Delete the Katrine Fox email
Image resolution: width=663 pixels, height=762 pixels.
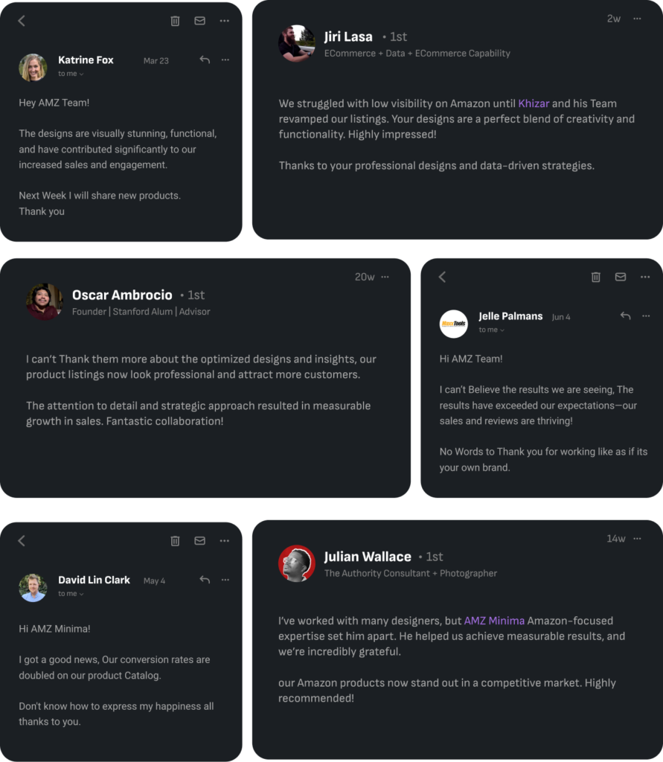(175, 21)
